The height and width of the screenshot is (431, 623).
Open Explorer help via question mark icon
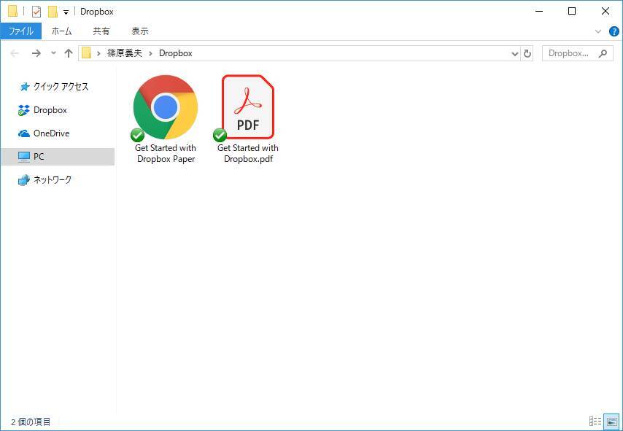pos(614,31)
